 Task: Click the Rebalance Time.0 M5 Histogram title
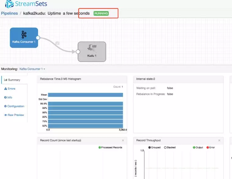pyautogui.click(x=61, y=79)
